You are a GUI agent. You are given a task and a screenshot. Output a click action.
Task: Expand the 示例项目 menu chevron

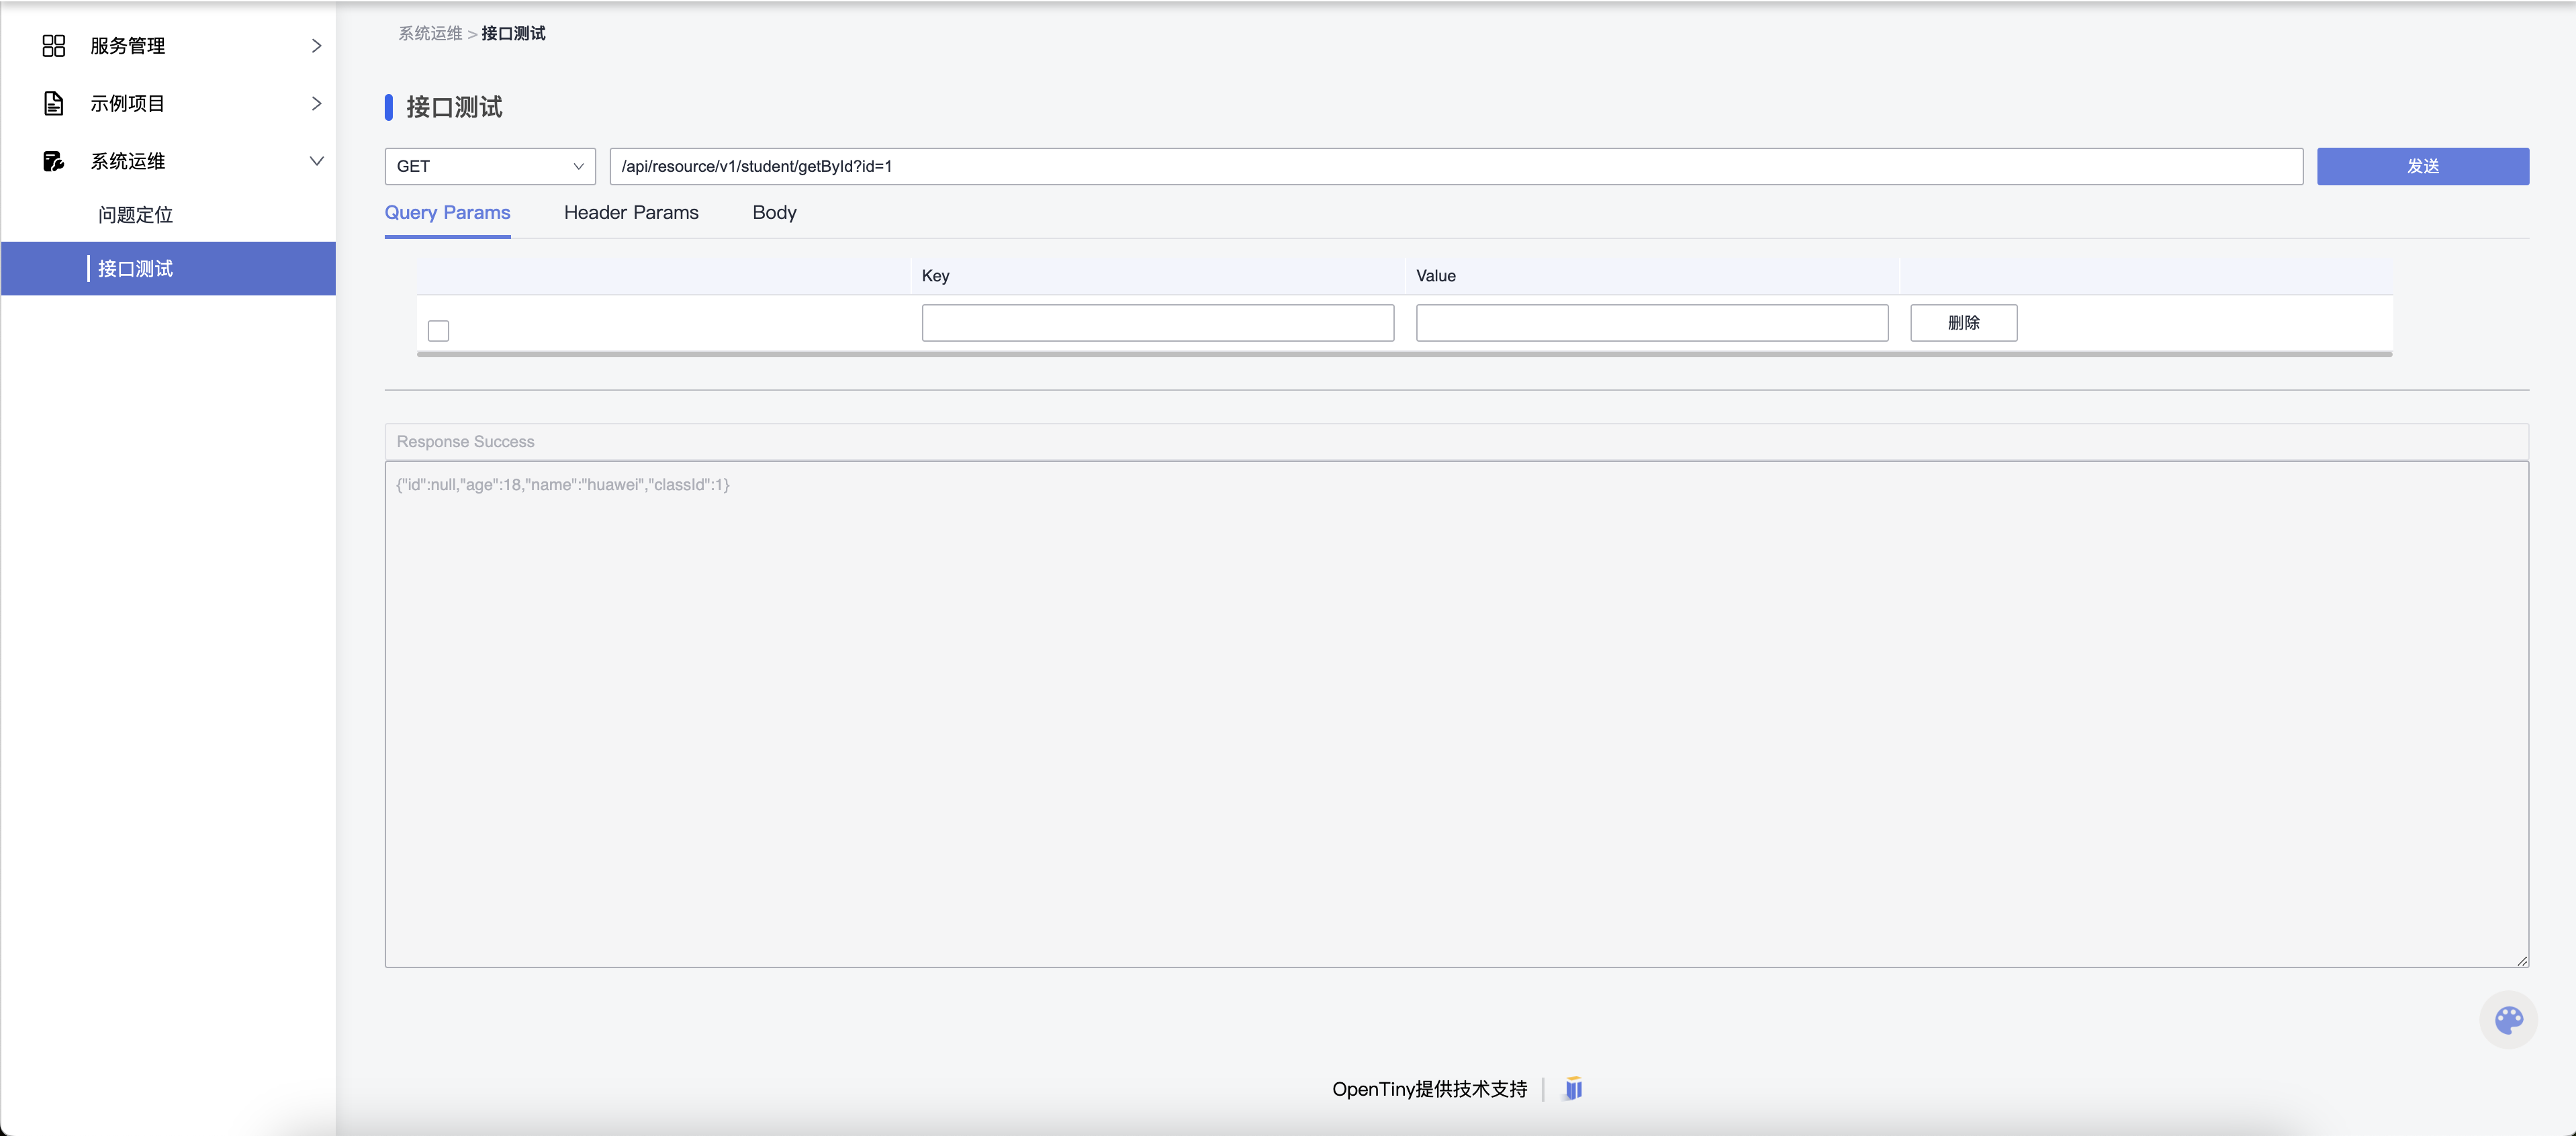316,104
